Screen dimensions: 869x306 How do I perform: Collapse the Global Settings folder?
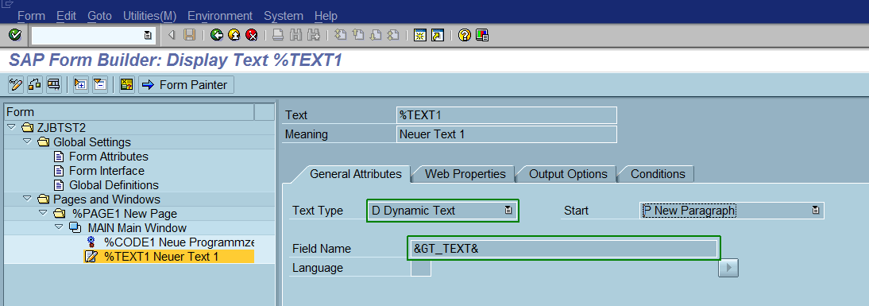[27, 142]
